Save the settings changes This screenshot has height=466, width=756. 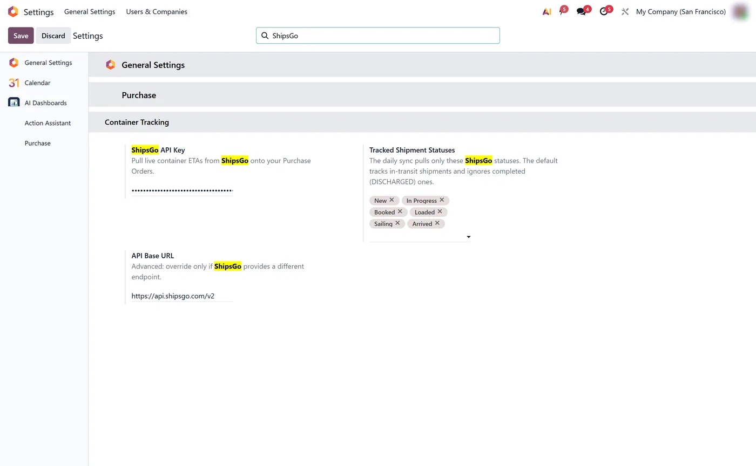coord(21,36)
